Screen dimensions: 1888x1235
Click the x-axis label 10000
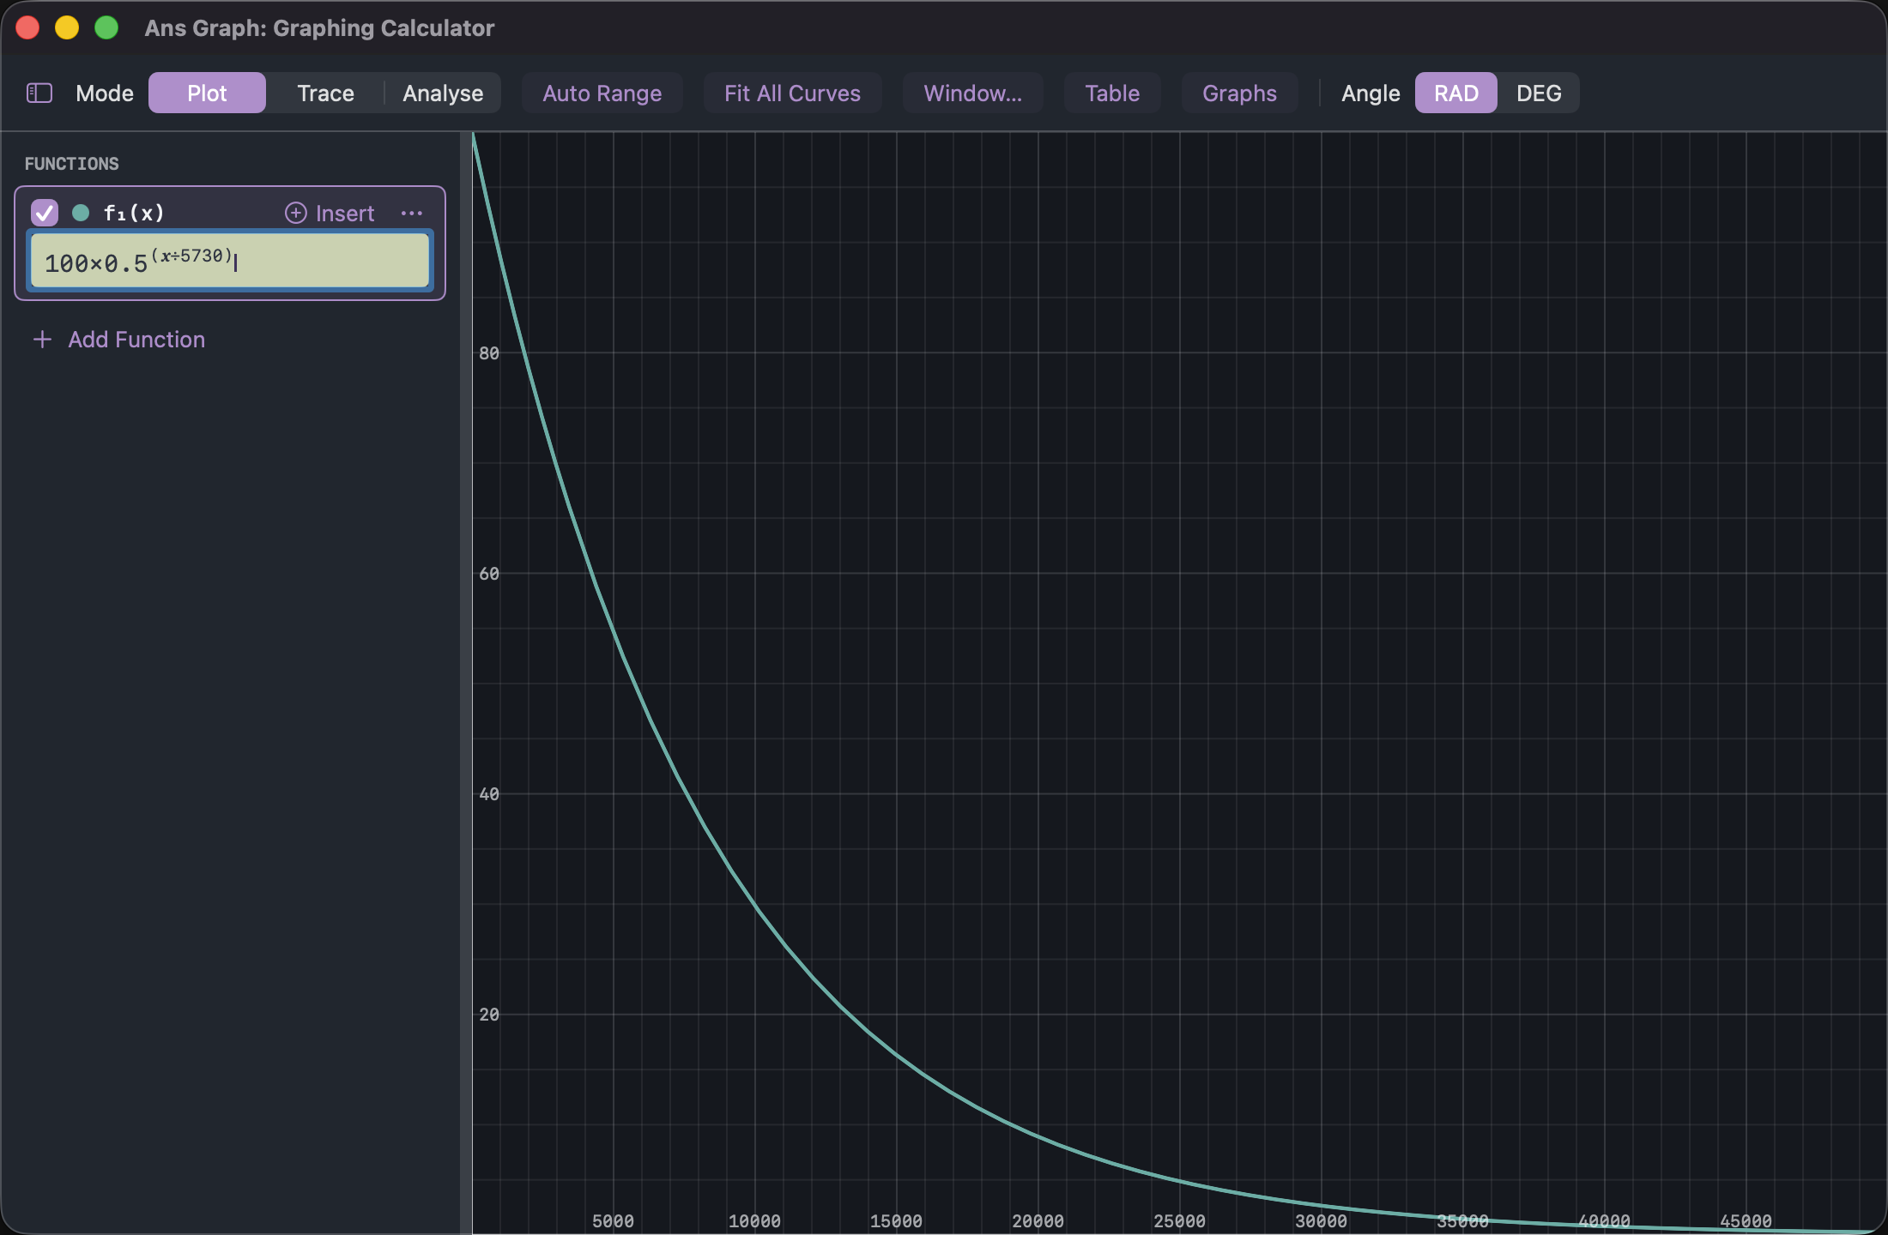tap(755, 1220)
